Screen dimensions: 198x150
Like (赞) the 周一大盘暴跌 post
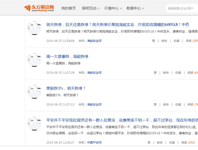point(155,73)
